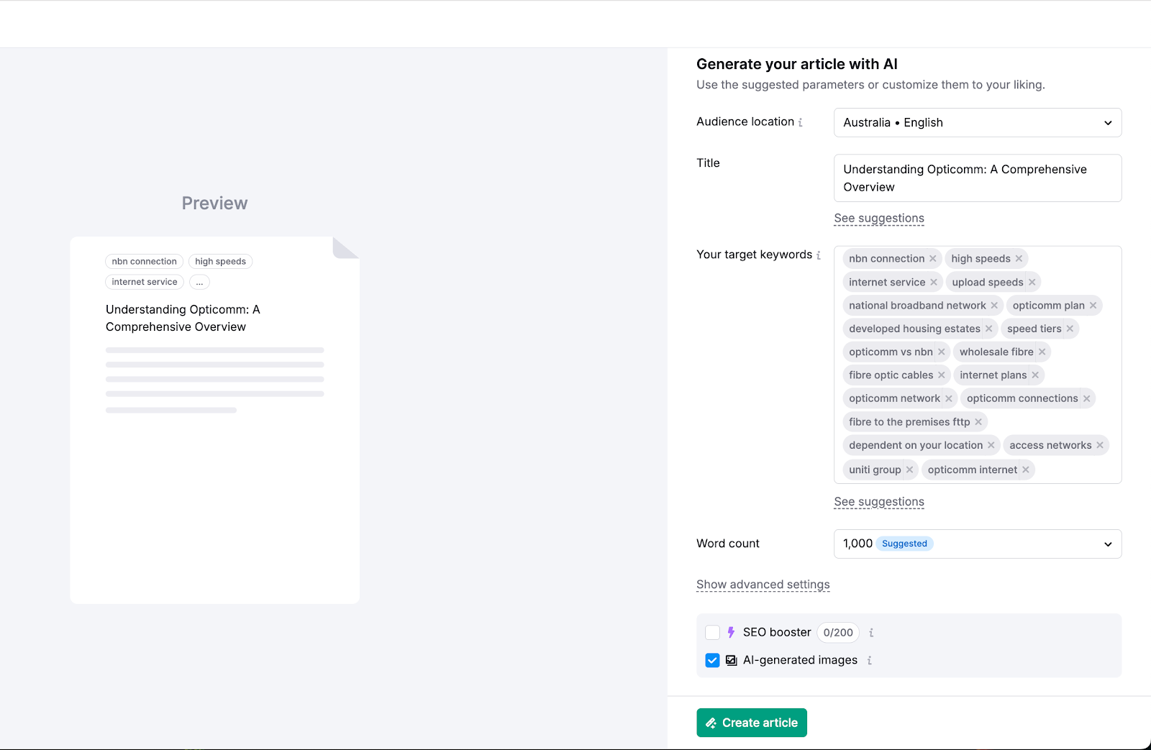Open keyword suggestions via See suggestions link
Image resolution: width=1151 pixels, height=750 pixels.
pyautogui.click(x=878, y=501)
